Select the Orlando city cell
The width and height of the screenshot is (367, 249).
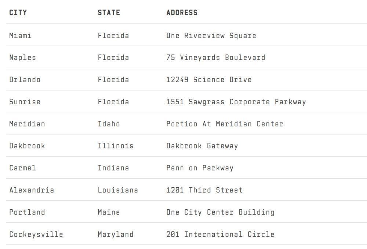pos(25,80)
